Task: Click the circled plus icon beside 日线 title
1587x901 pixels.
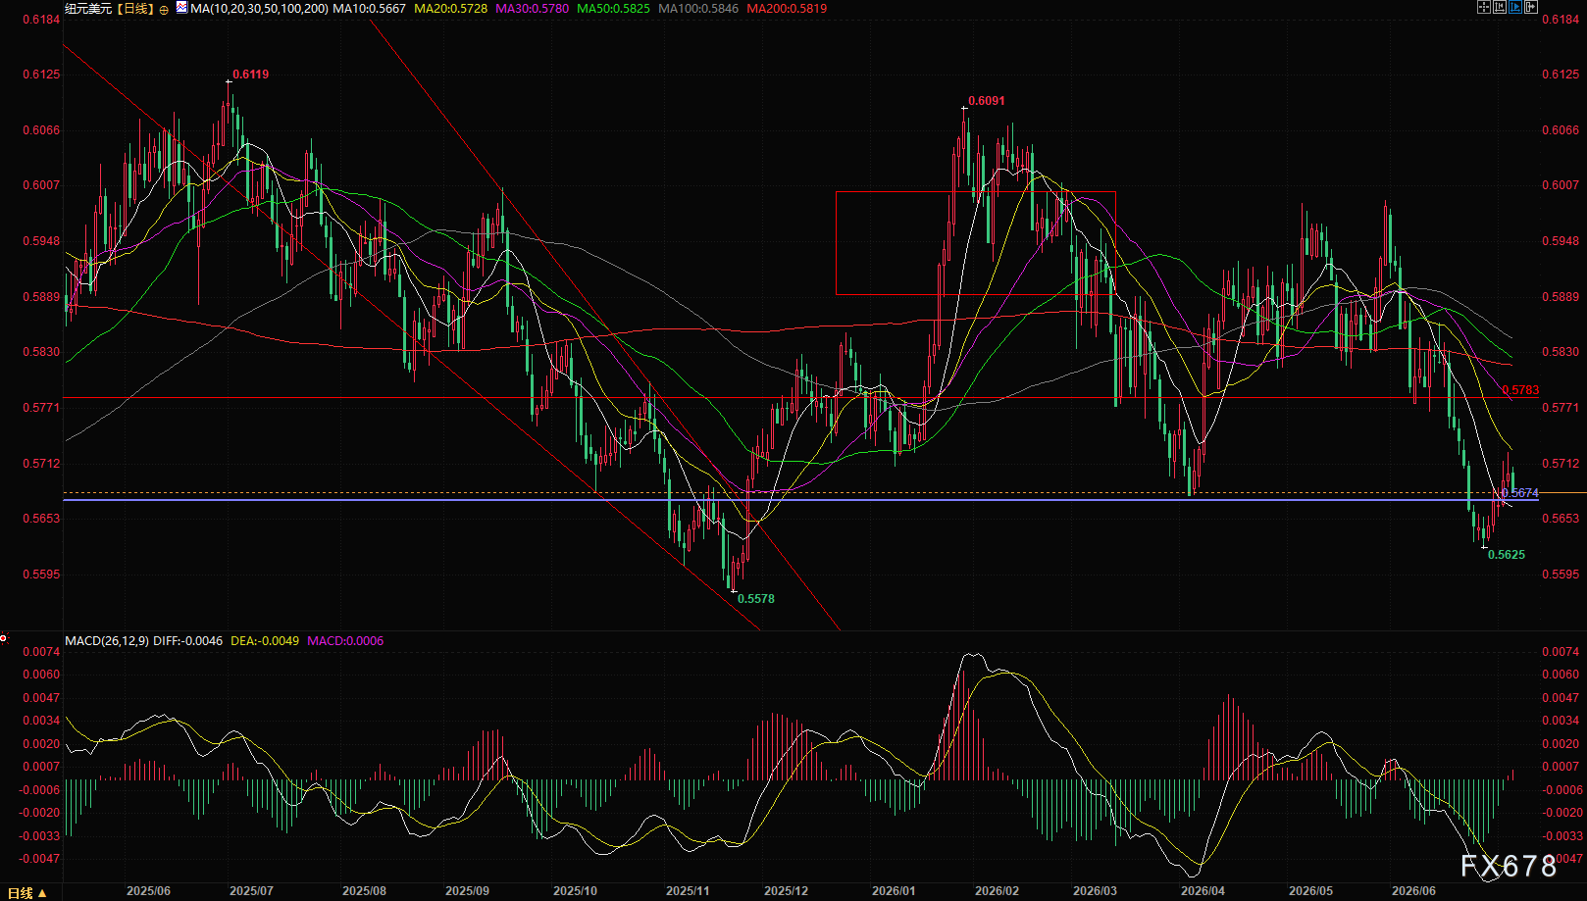Action: [x=164, y=9]
